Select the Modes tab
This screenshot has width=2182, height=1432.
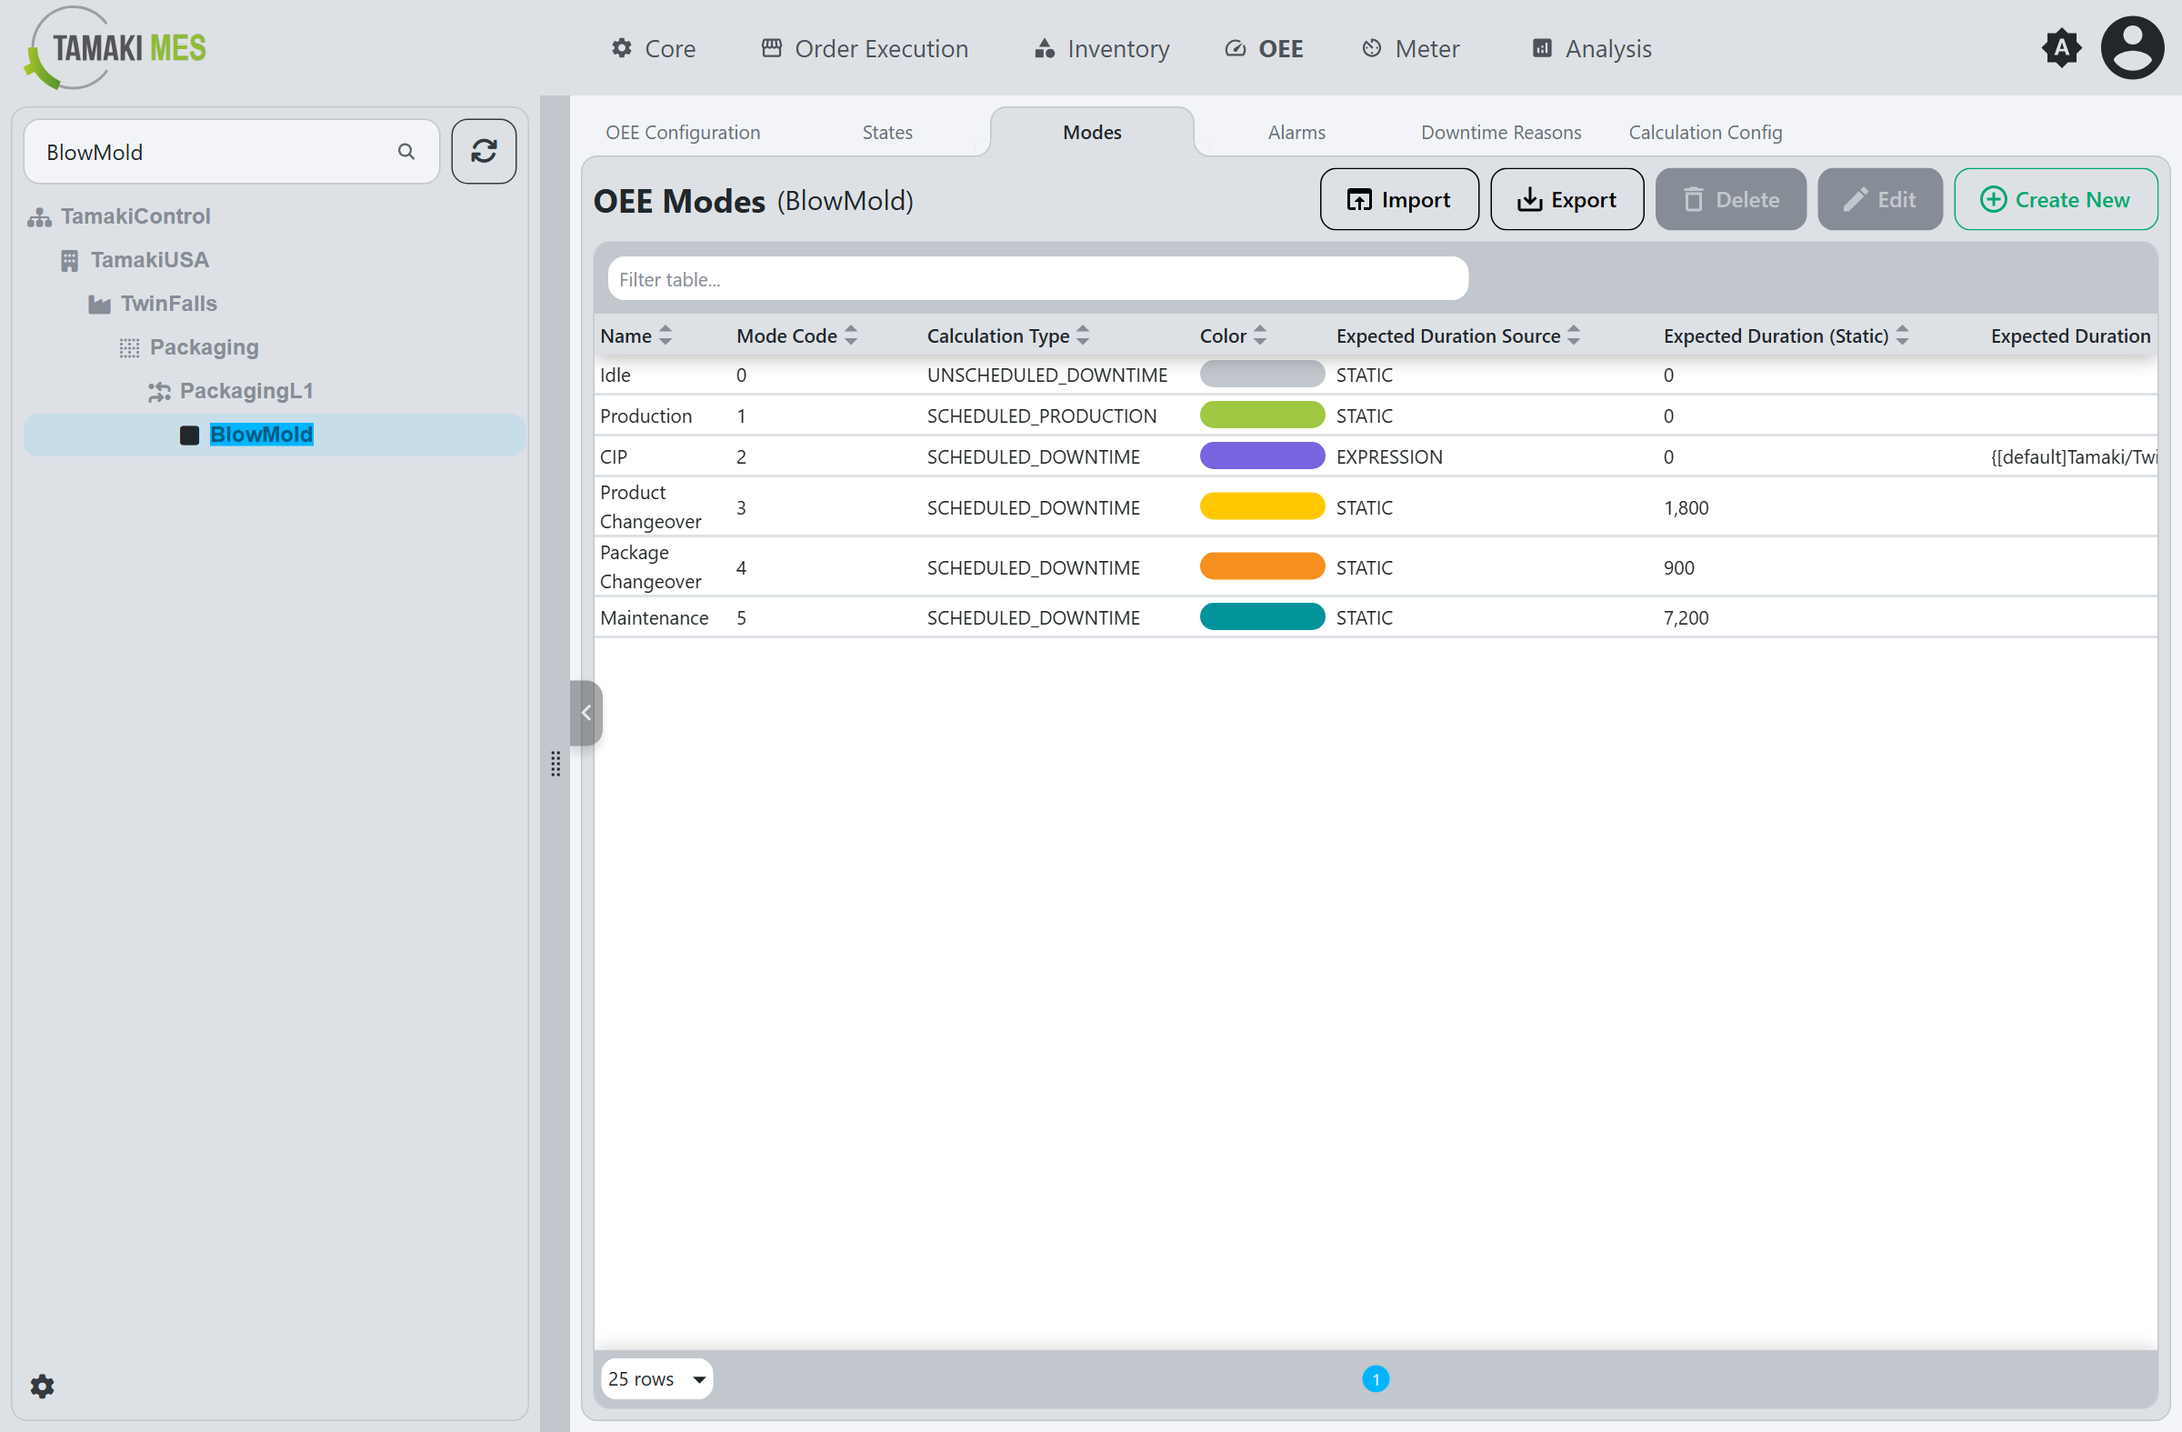pos(1092,132)
